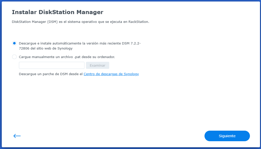The width and height of the screenshot is (261, 149).
Task: Click the 'Instalar DiskStation Manager' heading
Action: click(57, 12)
